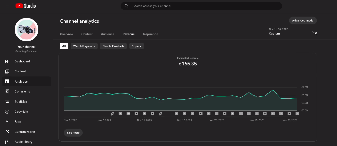Screen dimensions: 337x146
Task: Click the YouTube Studio logo
Action: pos(26,6)
